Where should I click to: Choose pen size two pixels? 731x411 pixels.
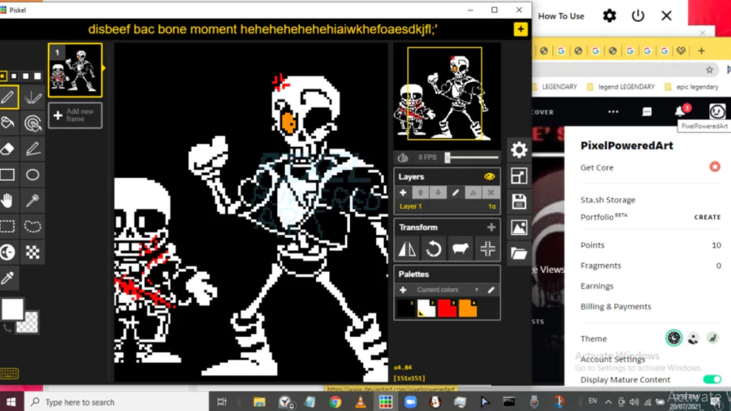pos(14,76)
